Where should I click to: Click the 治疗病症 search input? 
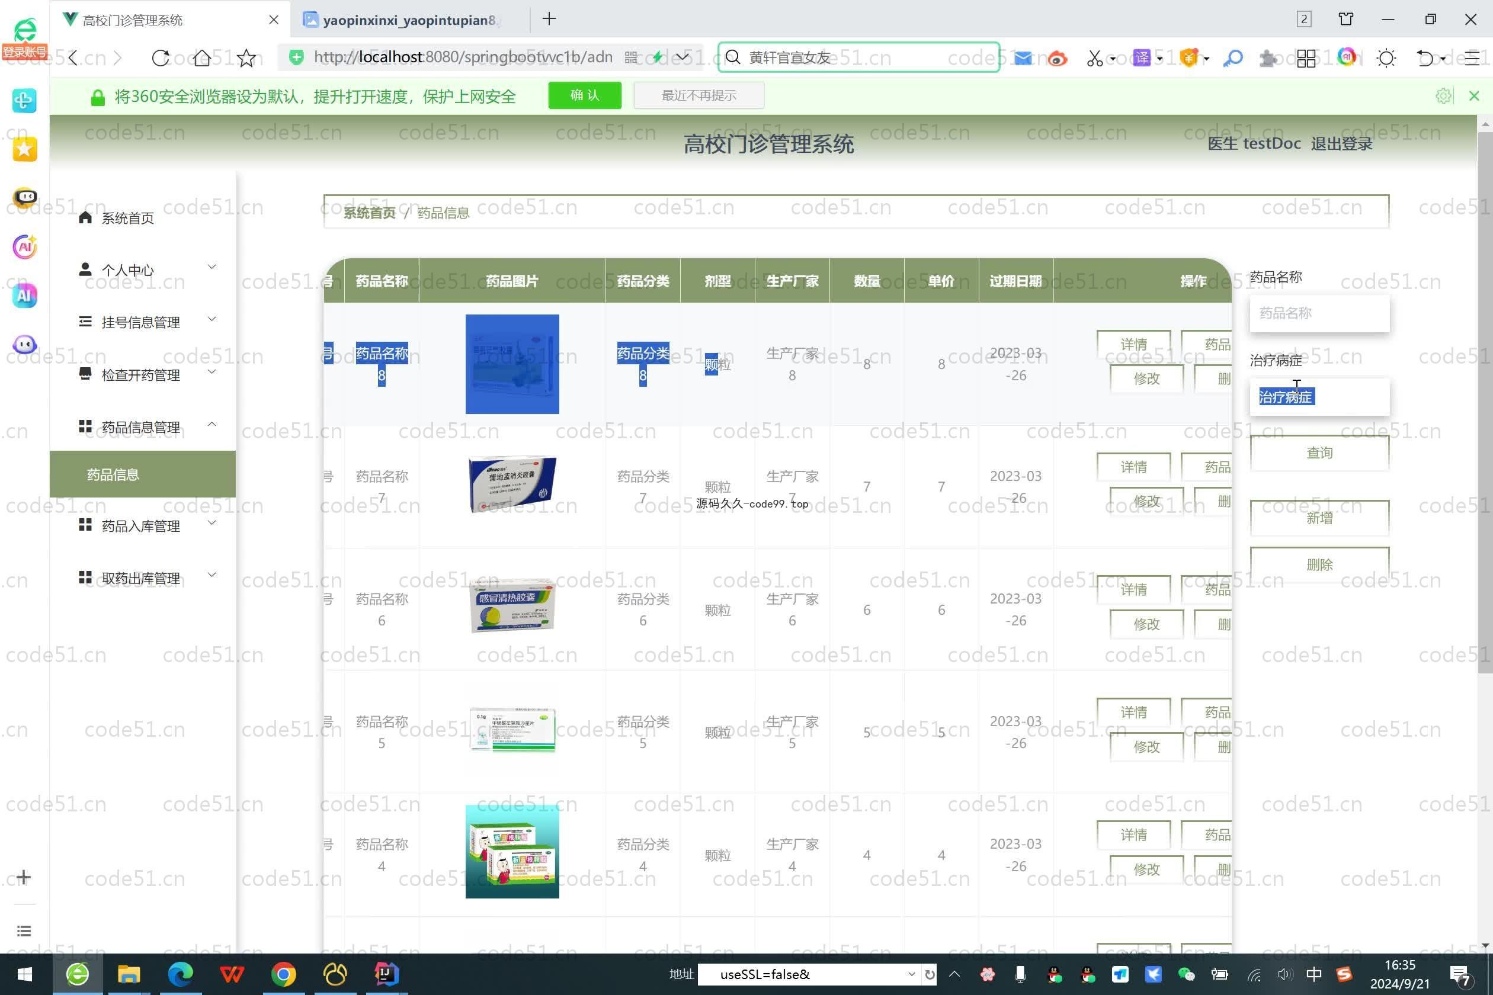click(1319, 397)
